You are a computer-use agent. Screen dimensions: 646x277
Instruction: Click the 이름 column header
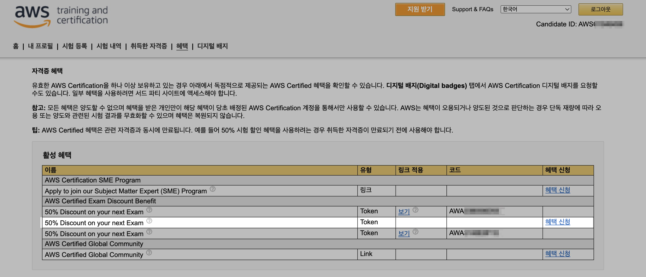(200, 170)
